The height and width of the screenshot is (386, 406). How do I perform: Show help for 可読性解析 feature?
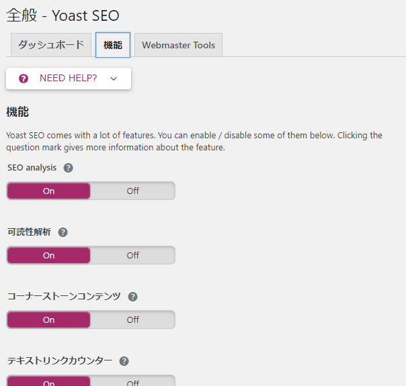tap(63, 232)
